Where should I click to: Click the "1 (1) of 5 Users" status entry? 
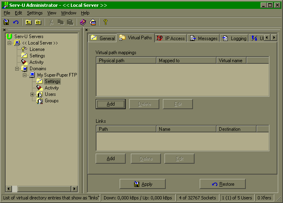[x=237, y=198]
